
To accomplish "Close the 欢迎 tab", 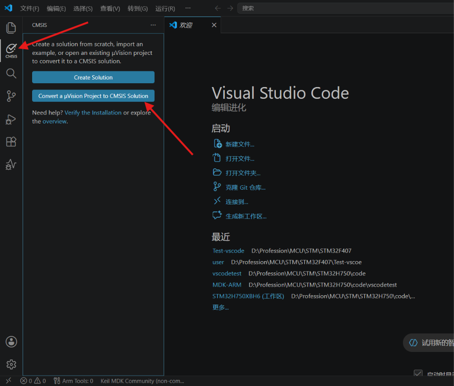I will click(214, 25).
